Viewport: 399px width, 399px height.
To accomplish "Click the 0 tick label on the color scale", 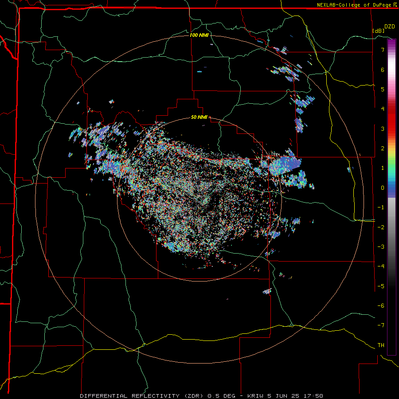I will click(383, 188).
